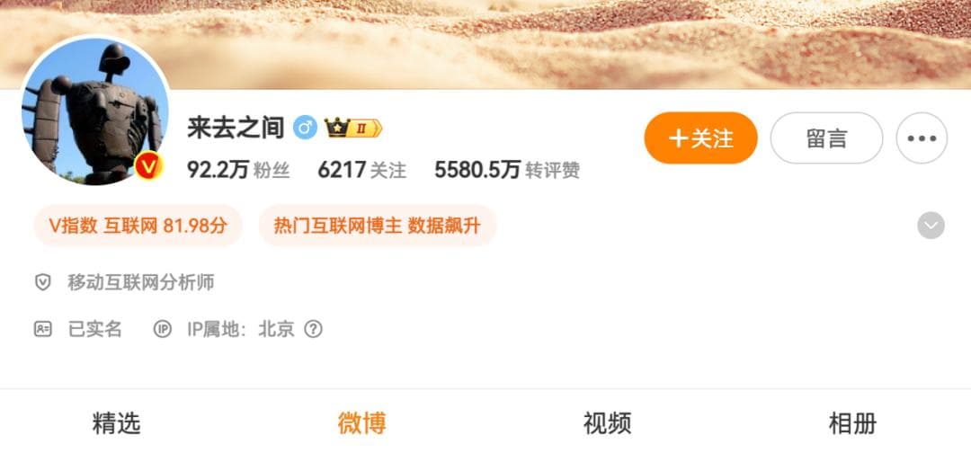View the robot profile avatar picture
This screenshot has height=453, width=971.
[x=95, y=111]
